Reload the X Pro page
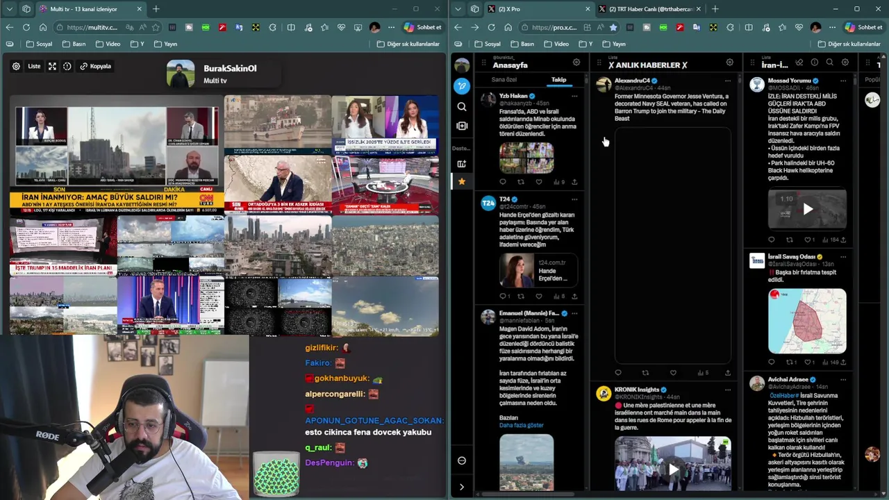This screenshot has width=889, height=500. (x=491, y=27)
